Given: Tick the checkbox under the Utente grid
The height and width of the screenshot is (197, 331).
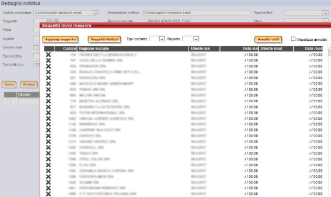Looking at the screenshot, I should tap(9, 101).
